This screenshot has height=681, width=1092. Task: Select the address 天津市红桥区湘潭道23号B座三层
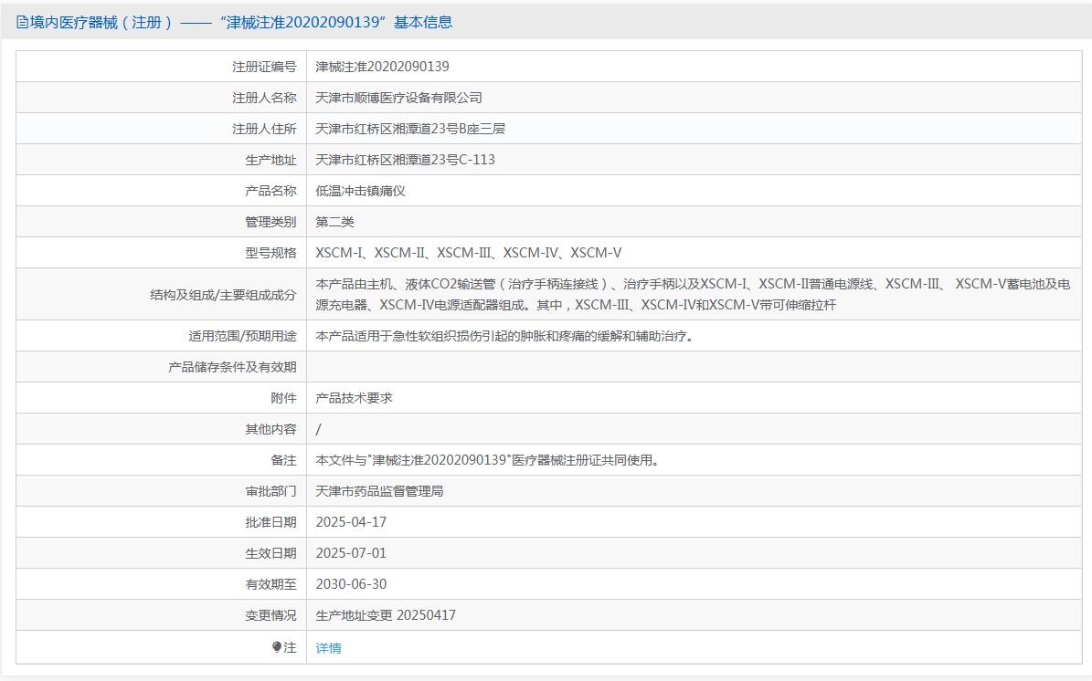(x=410, y=129)
